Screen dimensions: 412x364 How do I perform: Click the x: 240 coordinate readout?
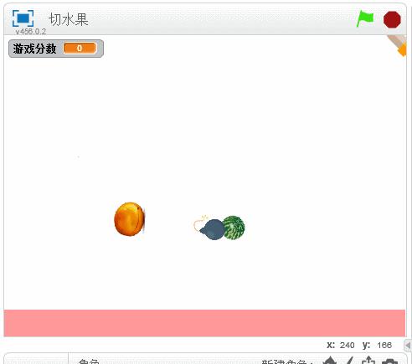click(x=341, y=345)
